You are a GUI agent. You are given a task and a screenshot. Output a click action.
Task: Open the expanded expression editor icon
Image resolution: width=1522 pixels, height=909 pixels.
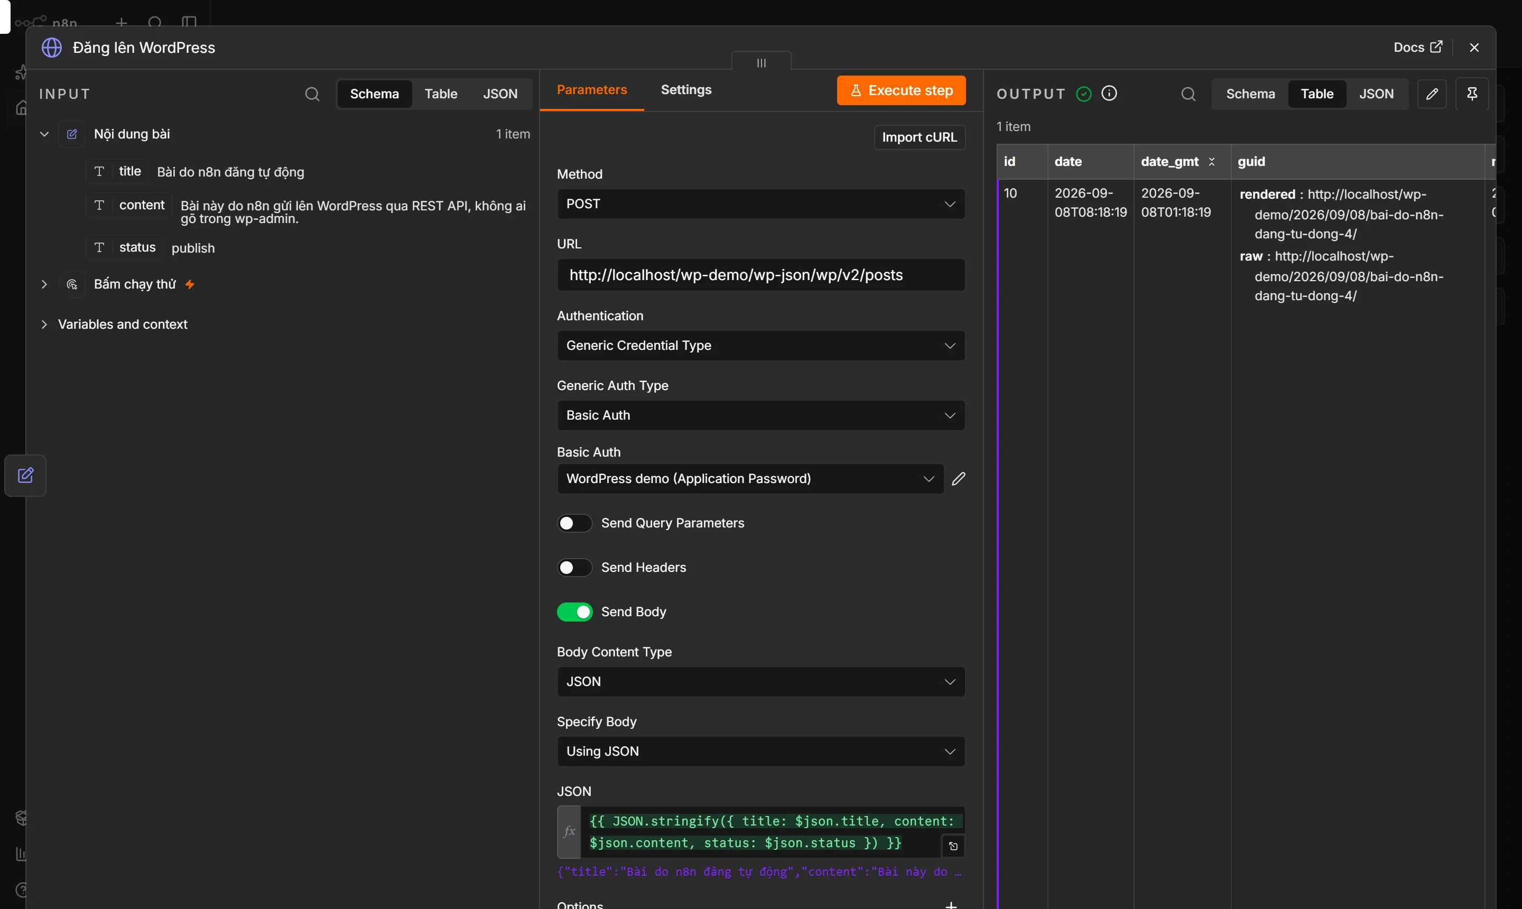coord(953,846)
